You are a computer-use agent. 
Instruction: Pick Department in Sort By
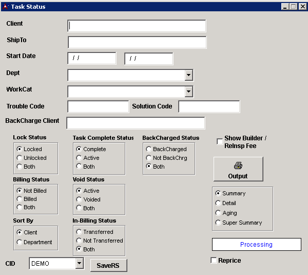coord(20,242)
